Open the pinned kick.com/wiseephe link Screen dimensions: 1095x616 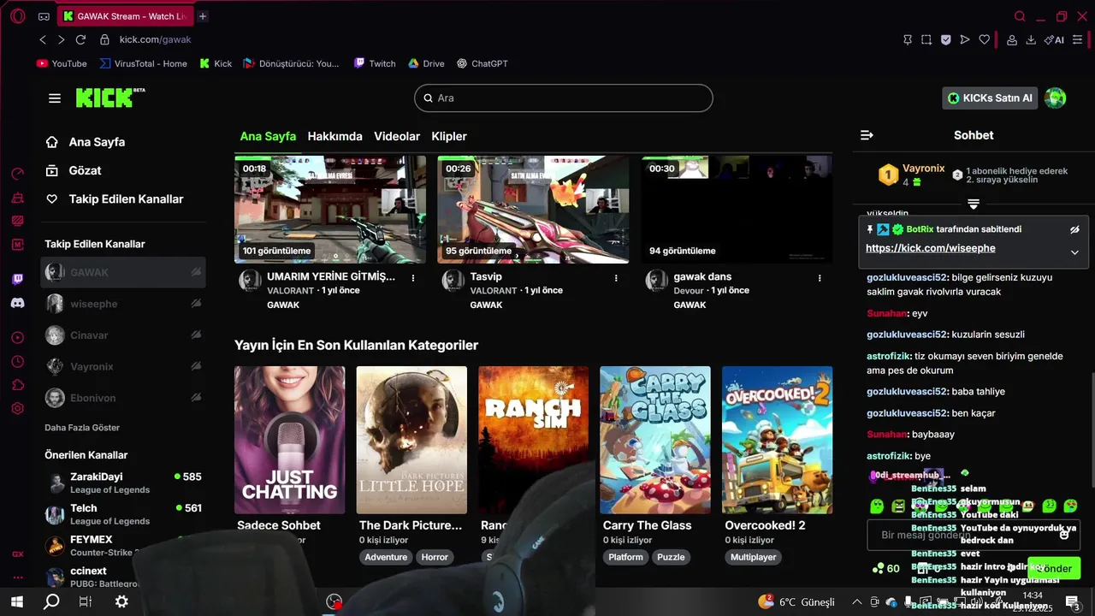(930, 248)
